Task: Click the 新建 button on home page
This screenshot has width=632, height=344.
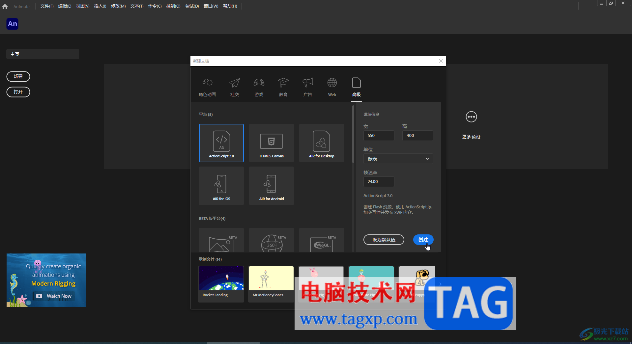Action: coord(18,76)
